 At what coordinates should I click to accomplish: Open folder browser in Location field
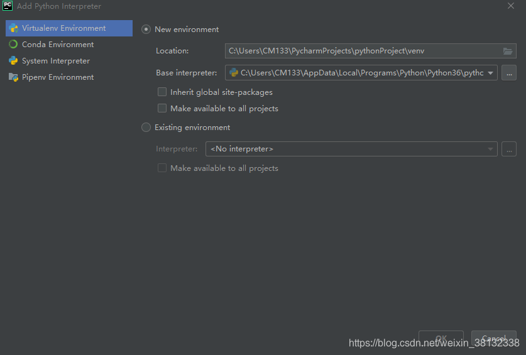(508, 51)
